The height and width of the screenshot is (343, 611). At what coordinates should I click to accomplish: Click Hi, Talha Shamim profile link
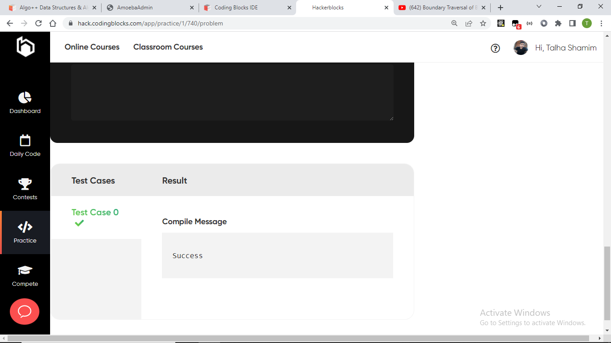tap(565, 48)
